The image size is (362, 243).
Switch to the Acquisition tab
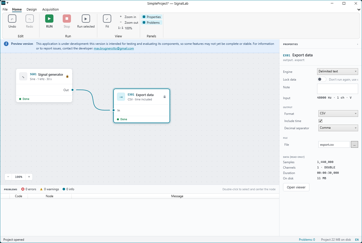pos(51,10)
